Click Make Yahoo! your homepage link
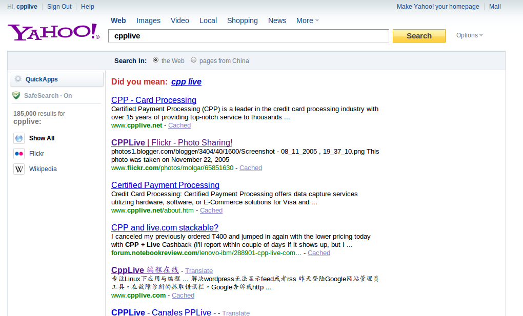This screenshot has height=316, width=523. [x=438, y=7]
